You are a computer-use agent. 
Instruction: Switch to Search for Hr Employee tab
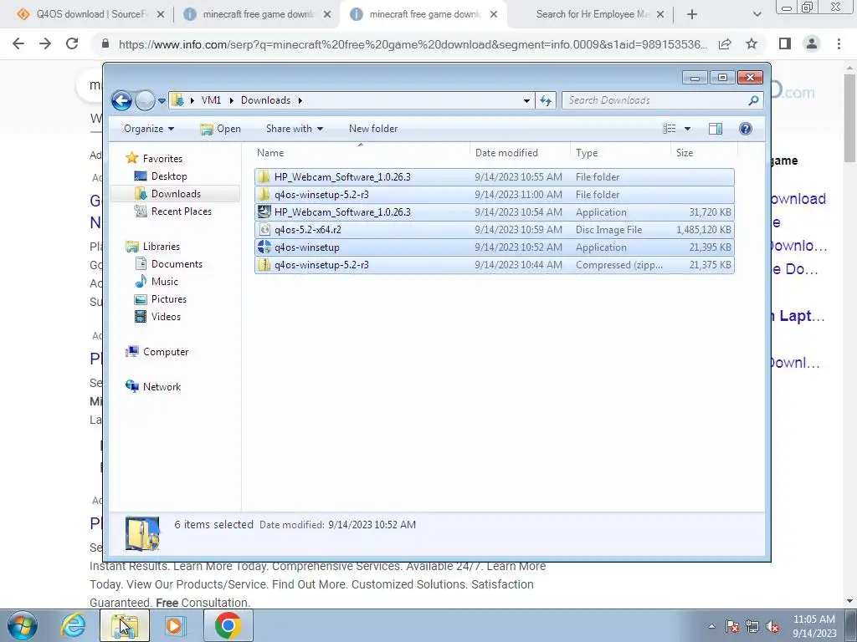593,14
